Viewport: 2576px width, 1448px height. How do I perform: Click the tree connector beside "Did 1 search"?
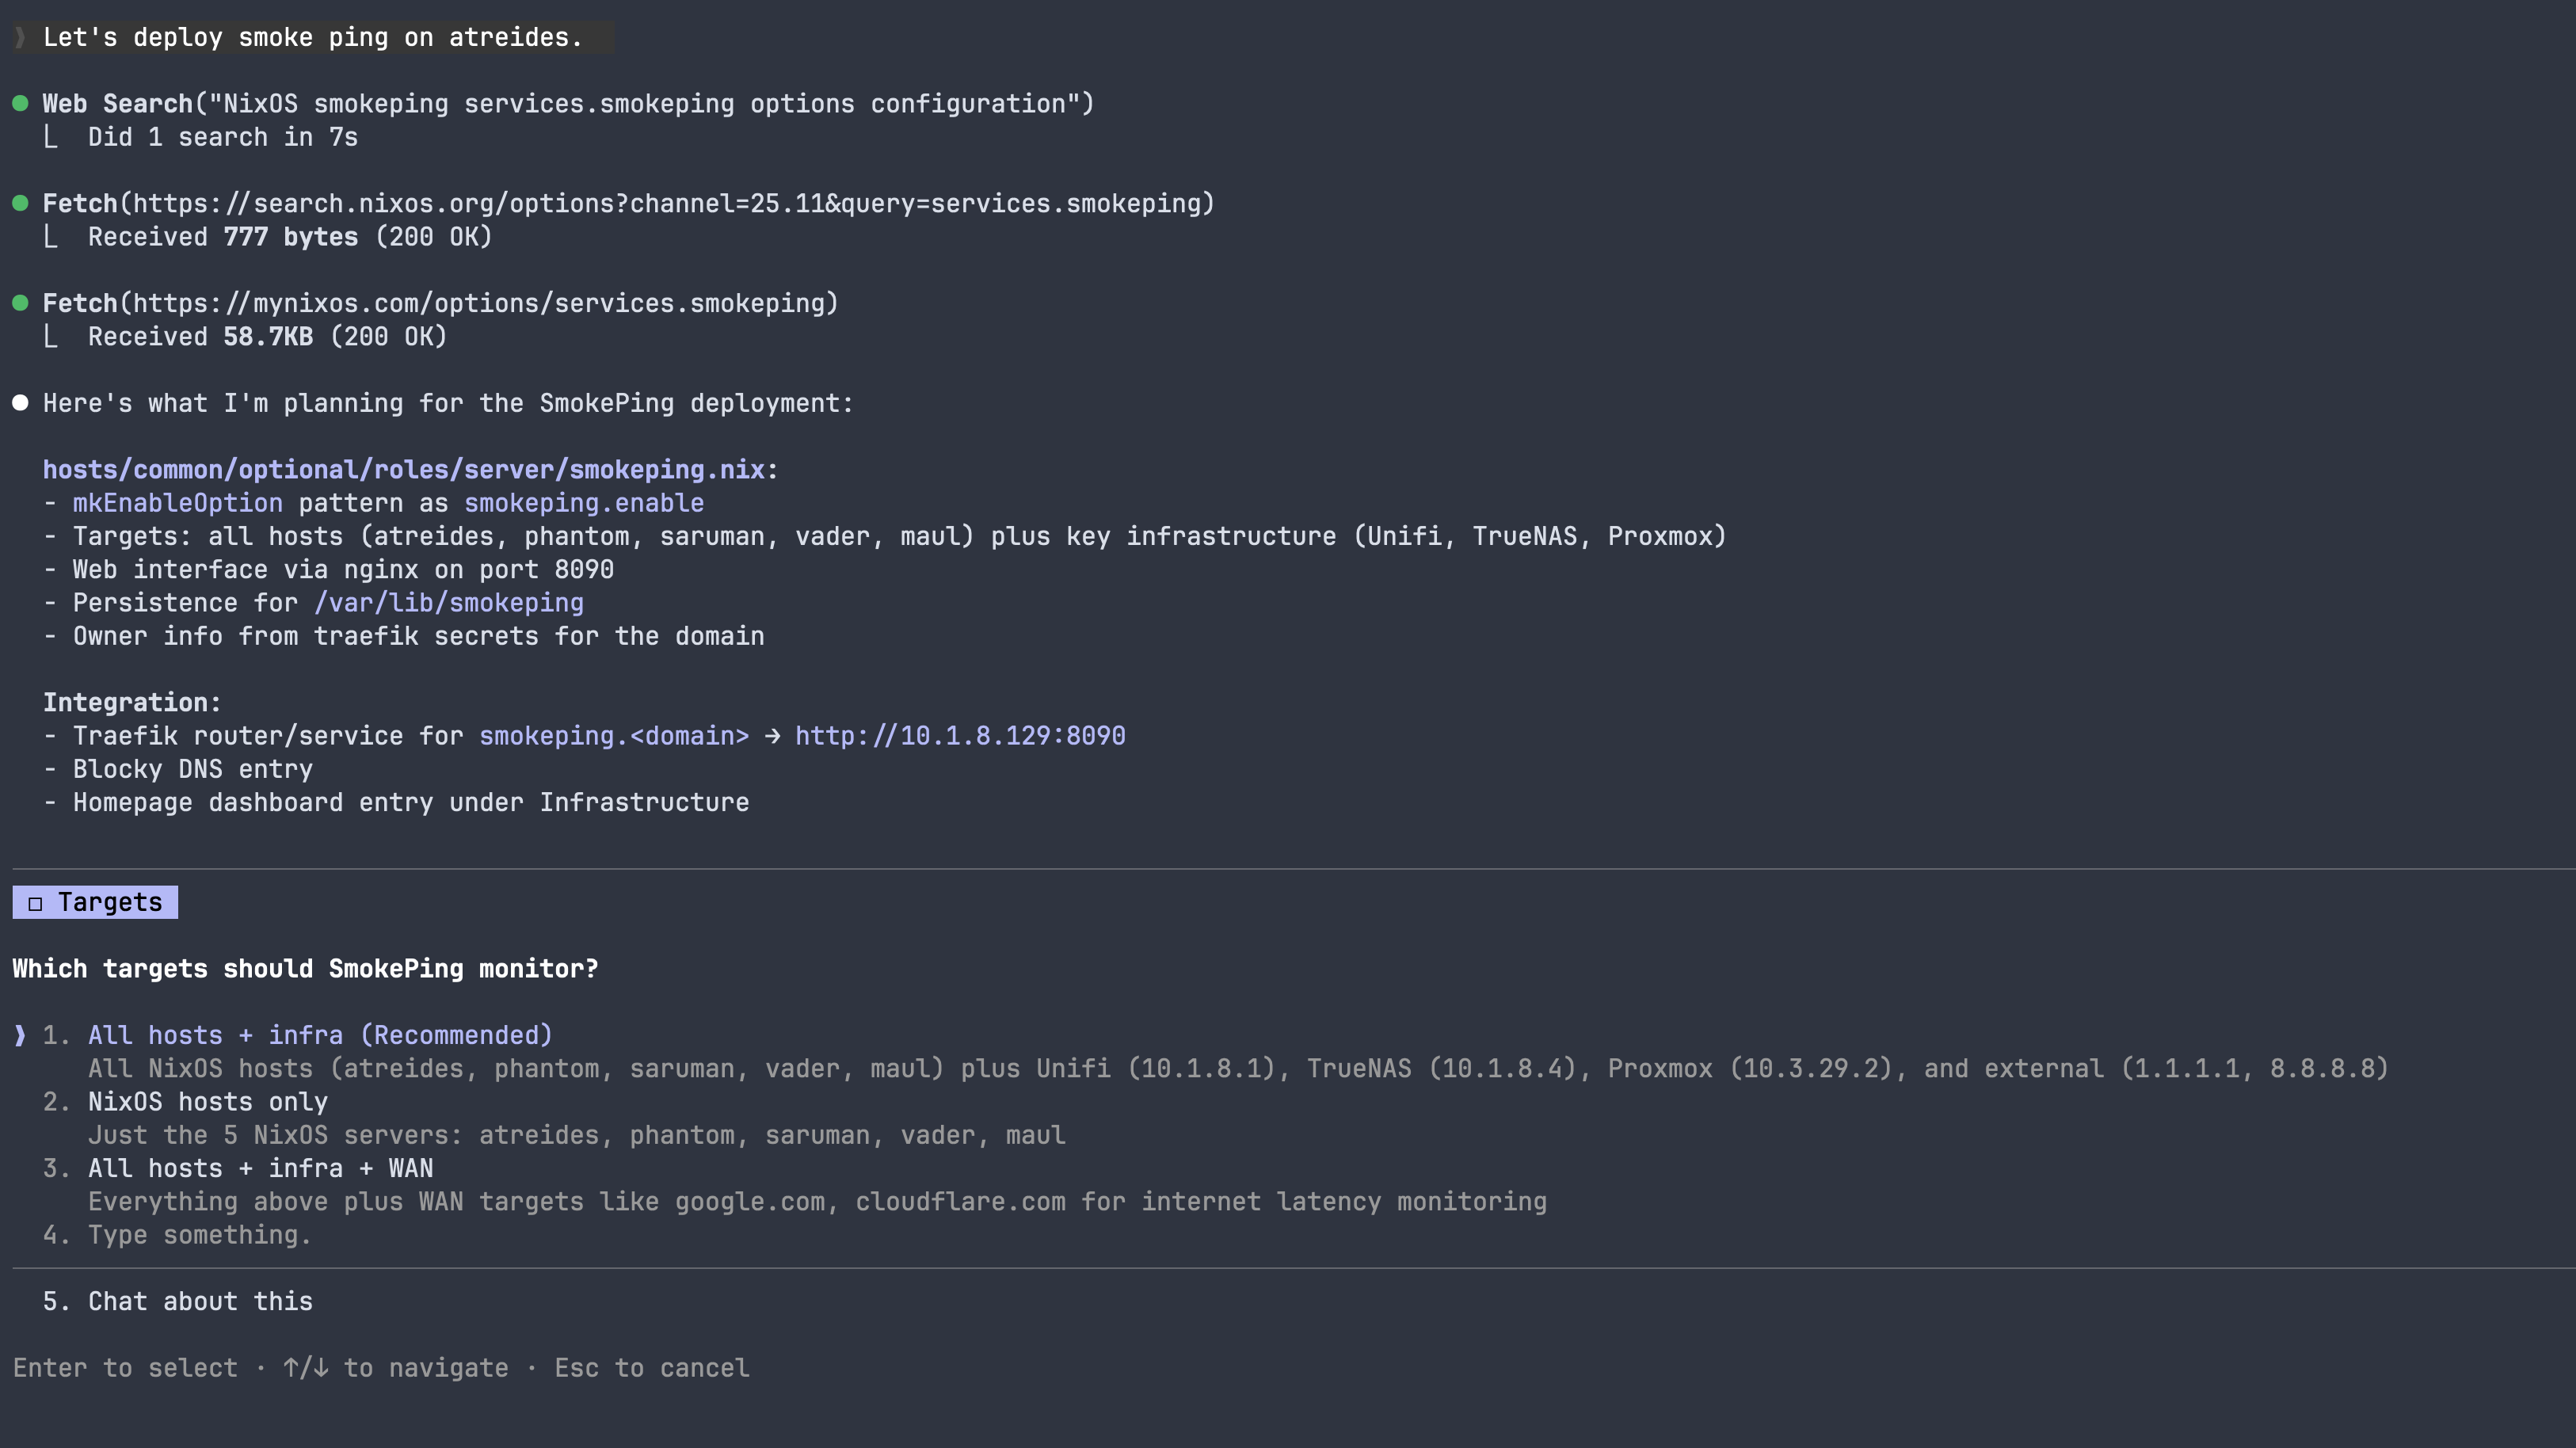51,138
